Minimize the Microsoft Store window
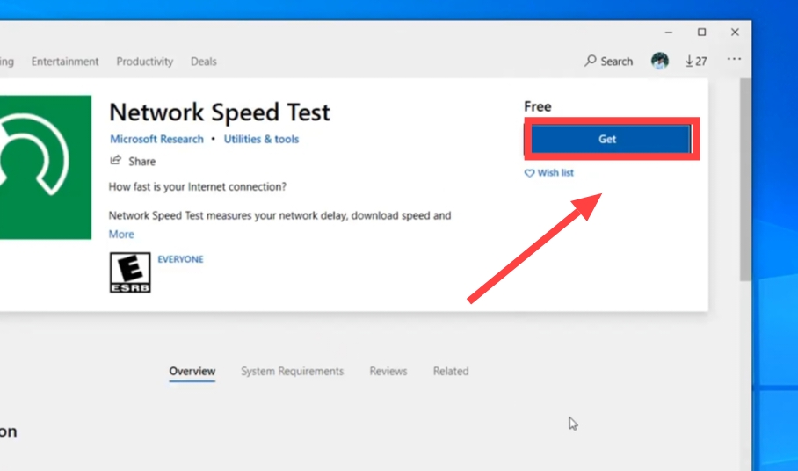Image resolution: width=798 pixels, height=471 pixels. point(669,32)
